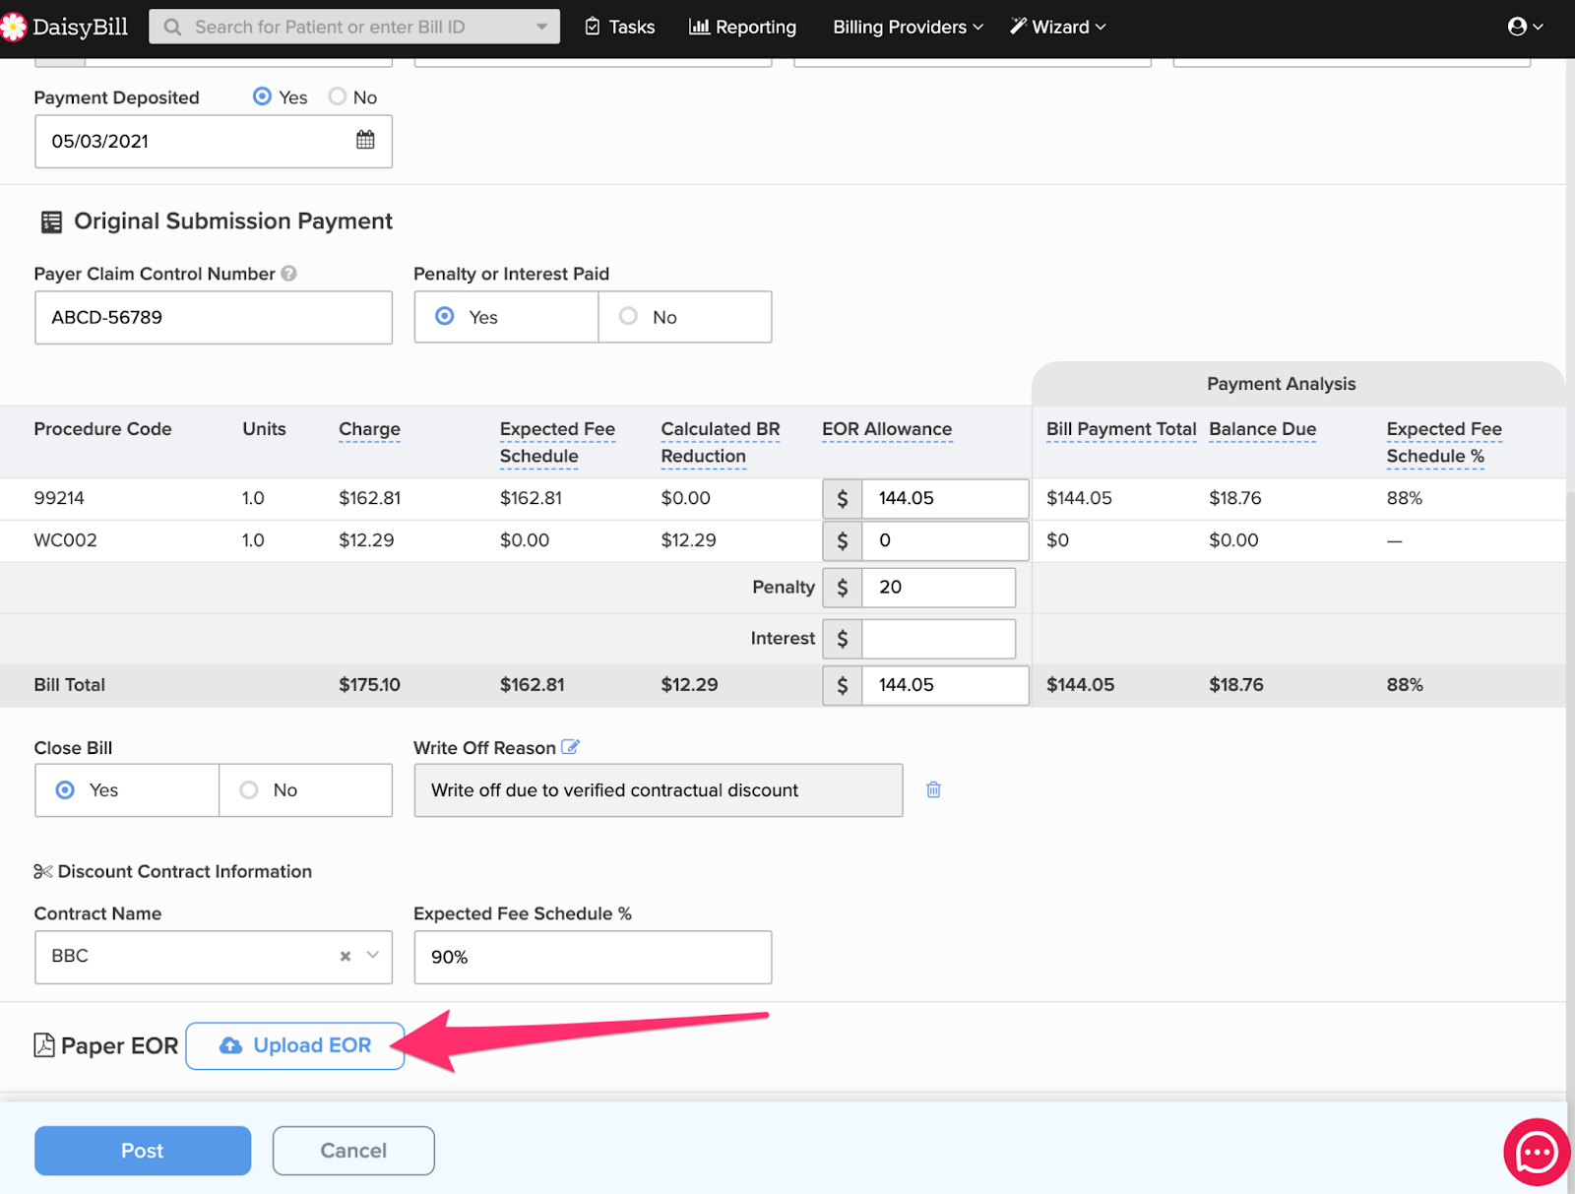Viewport: 1575px width, 1194px height.
Task: Click the Interest amount input field
Action: [x=937, y=639]
